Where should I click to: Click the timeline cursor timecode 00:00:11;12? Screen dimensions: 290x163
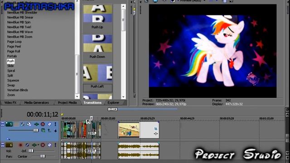pyautogui.click(x=43, y=115)
